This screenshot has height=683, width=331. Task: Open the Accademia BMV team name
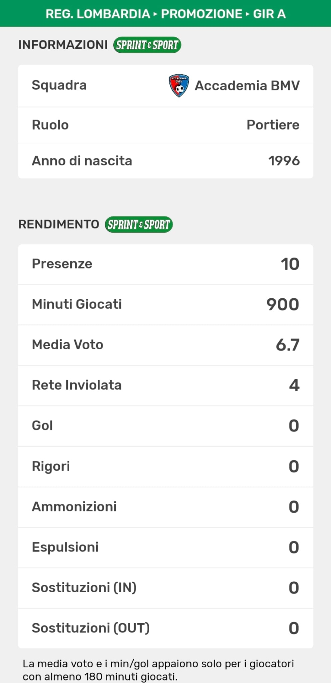[x=247, y=86]
